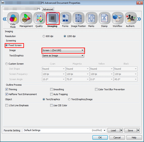Expand the Load button arrow
144x142 pixels.
coord(121,130)
